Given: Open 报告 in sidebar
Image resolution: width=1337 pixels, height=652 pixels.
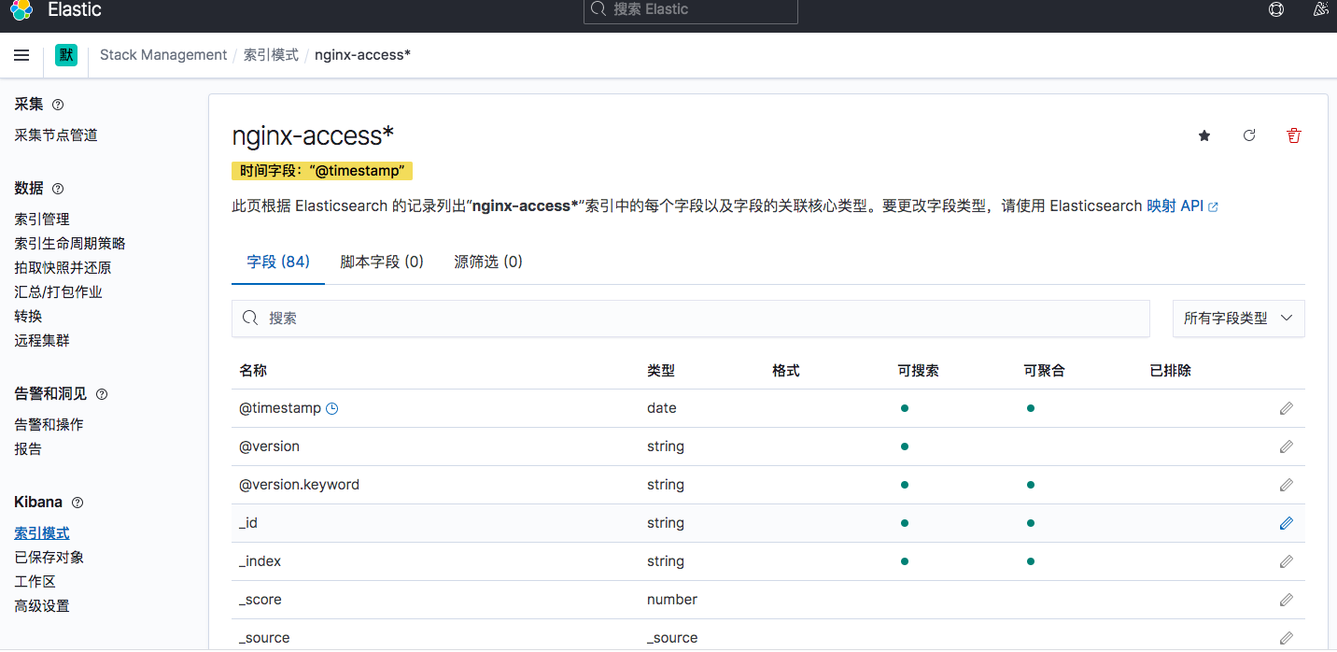Looking at the screenshot, I should click(x=28, y=449).
